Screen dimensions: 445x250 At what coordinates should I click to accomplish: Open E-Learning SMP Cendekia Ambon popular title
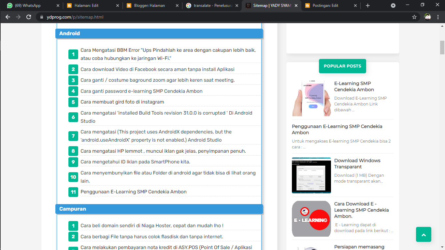[354, 87]
